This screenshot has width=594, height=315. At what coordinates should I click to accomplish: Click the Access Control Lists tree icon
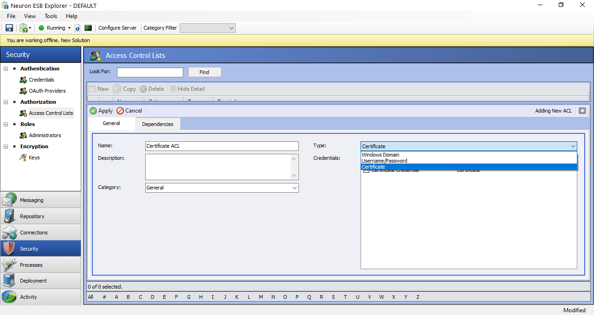23,113
